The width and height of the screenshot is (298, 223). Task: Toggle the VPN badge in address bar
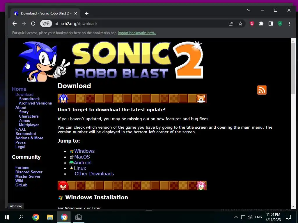[46, 24]
